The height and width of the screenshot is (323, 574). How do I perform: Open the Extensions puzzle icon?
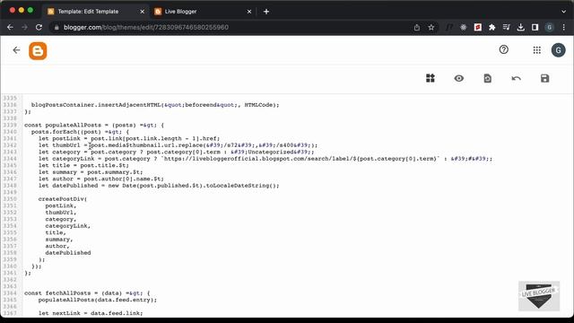[492, 27]
